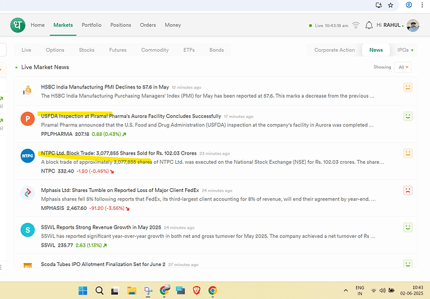
Task: Go to Home in top navigation
Action: (x=37, y=25)
